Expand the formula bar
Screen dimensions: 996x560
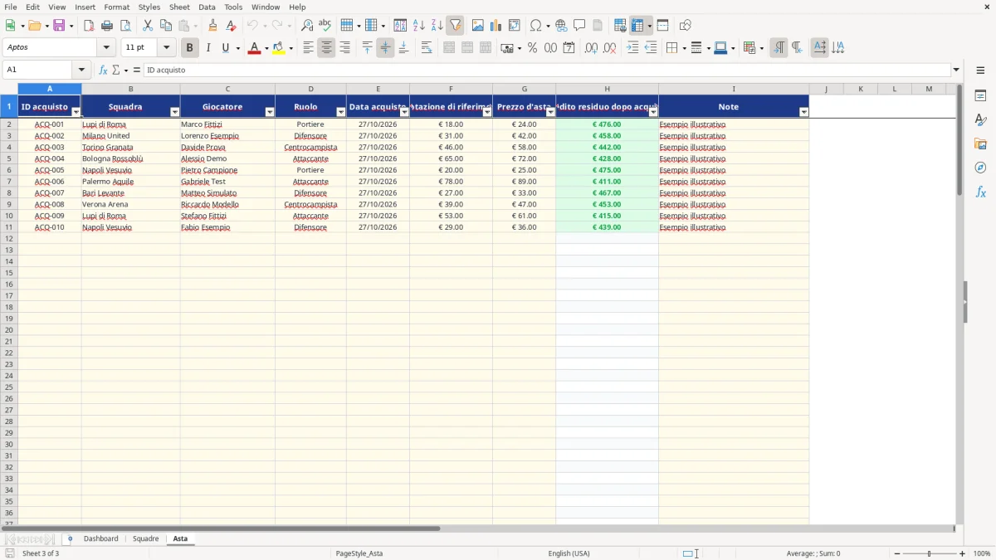[956, 71]
